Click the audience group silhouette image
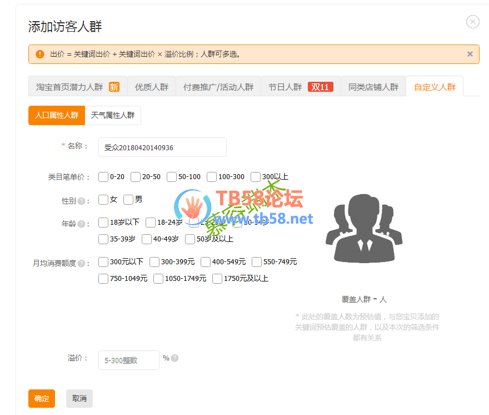489x415 pixels. [x=364, y=228]
